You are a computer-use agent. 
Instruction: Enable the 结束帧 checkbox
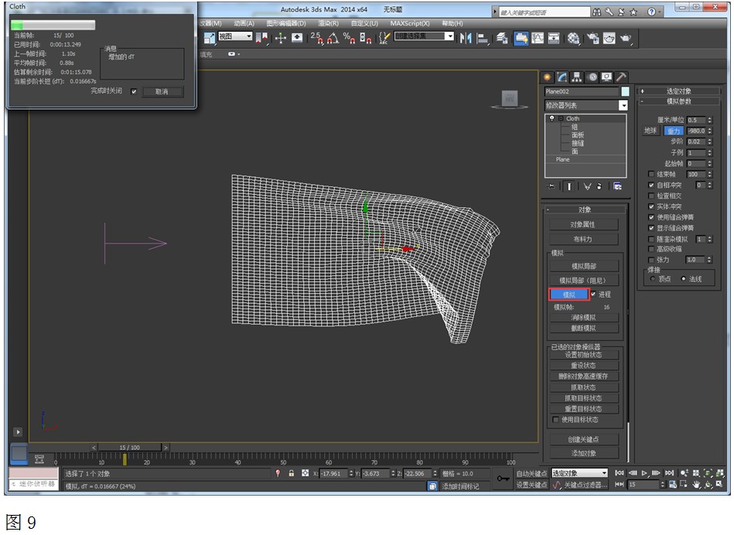(650, 174)
